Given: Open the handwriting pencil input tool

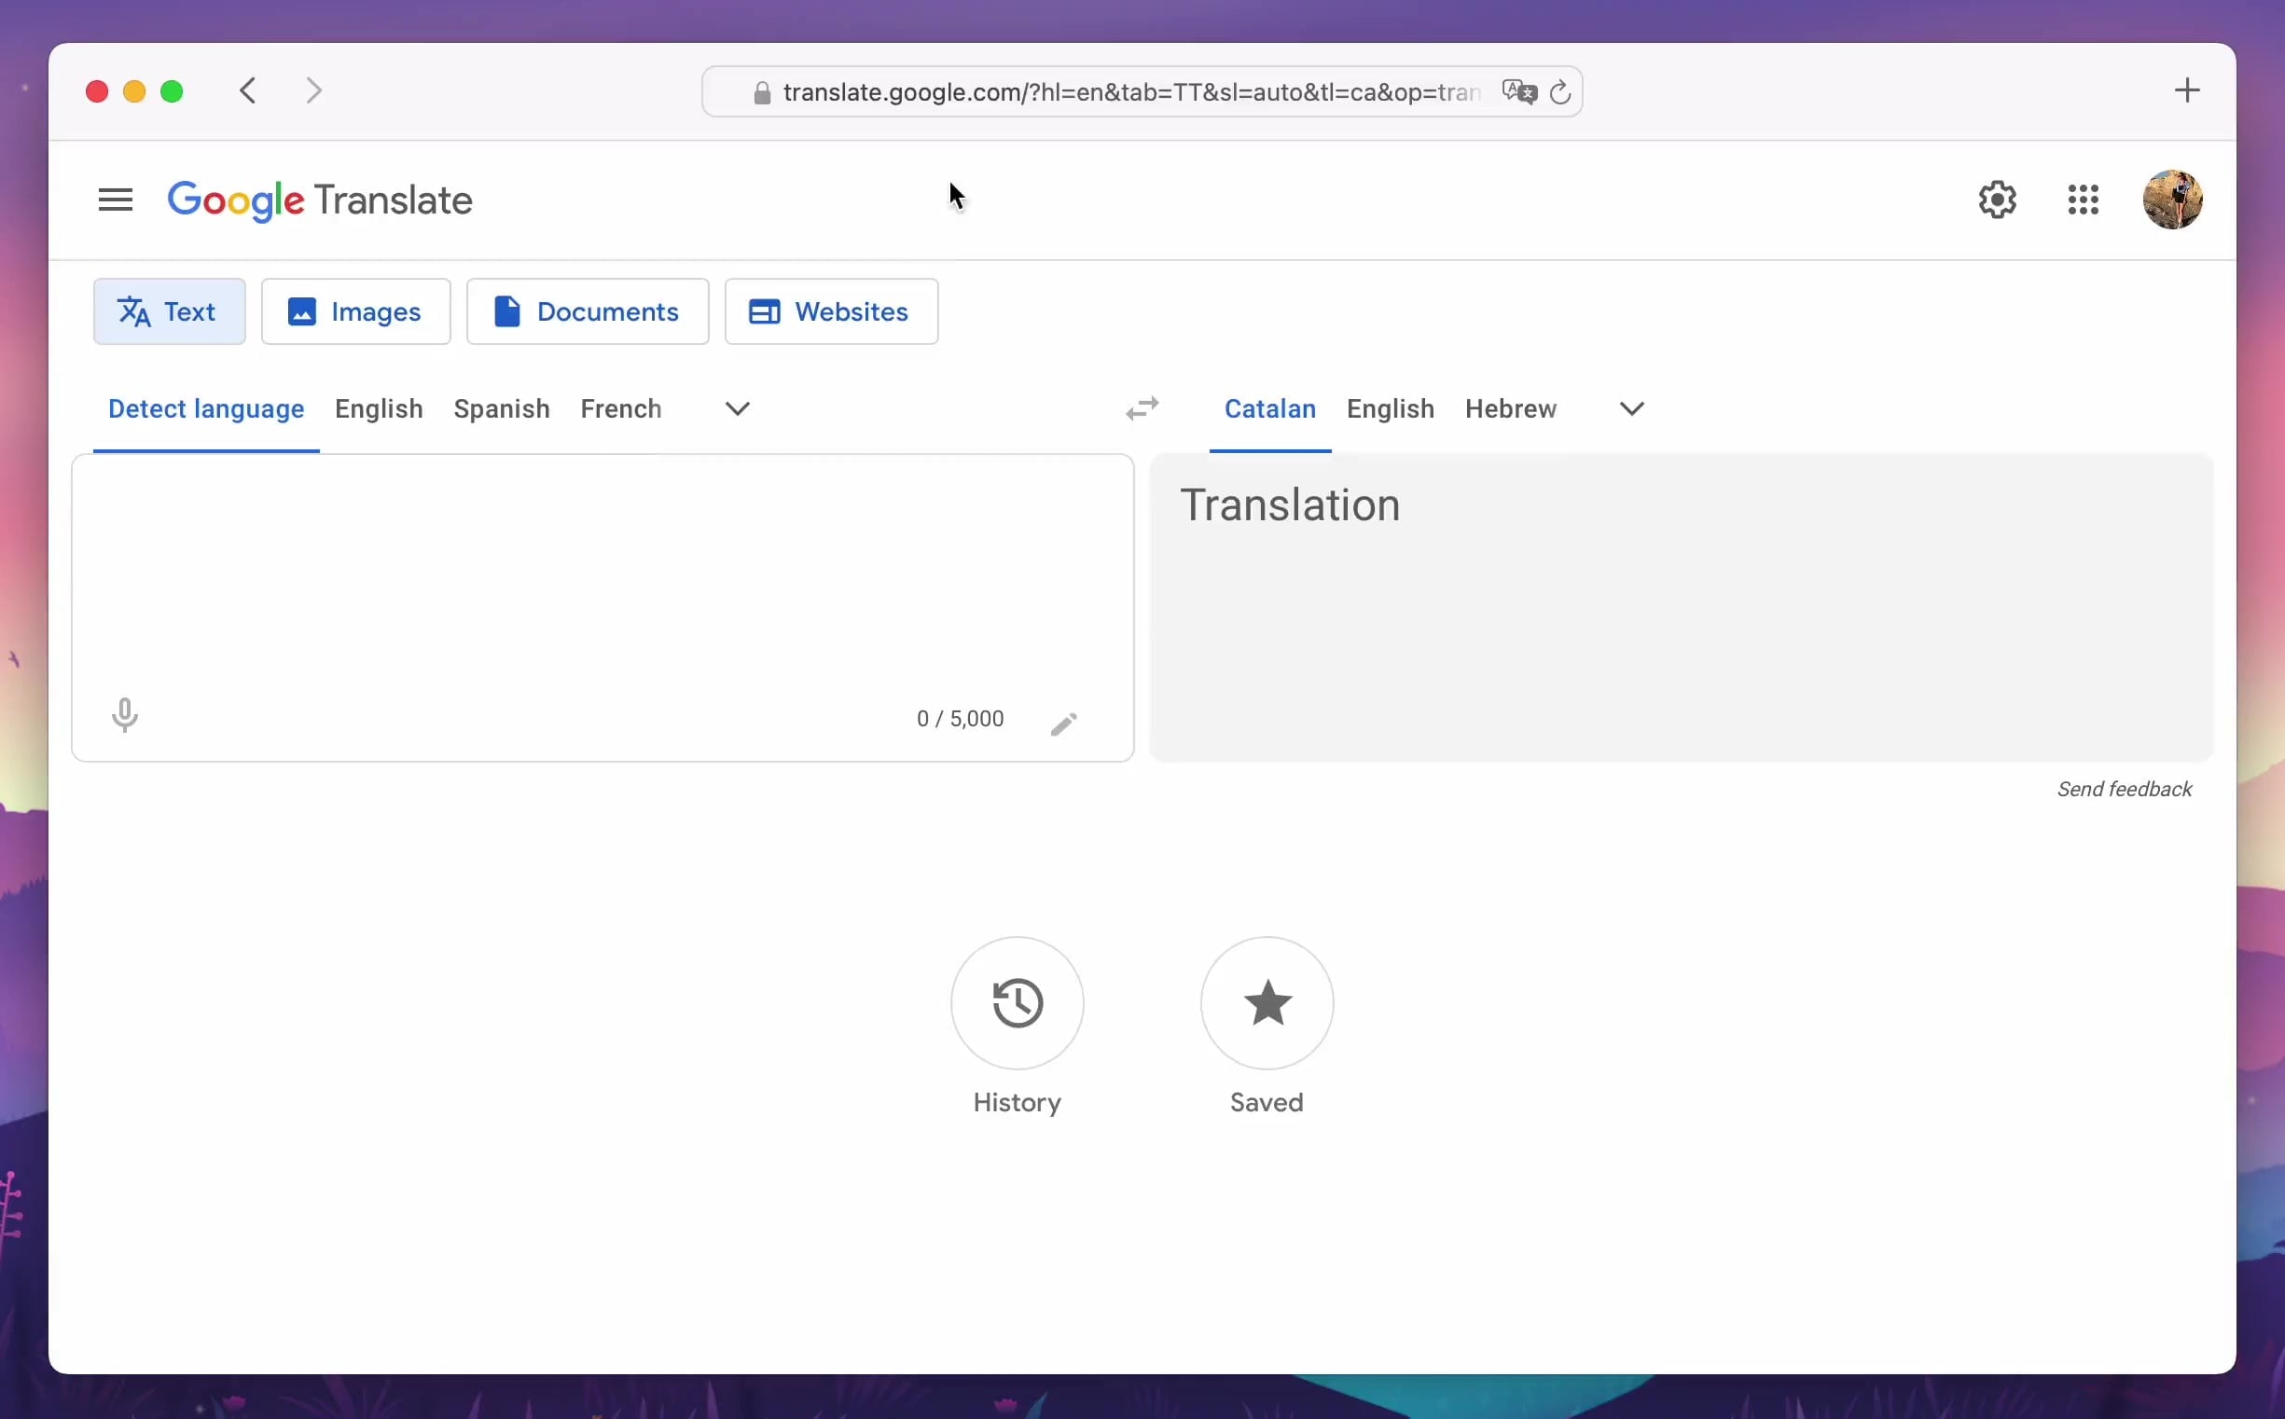Looking at the screenshot, I should point(1062,723).
